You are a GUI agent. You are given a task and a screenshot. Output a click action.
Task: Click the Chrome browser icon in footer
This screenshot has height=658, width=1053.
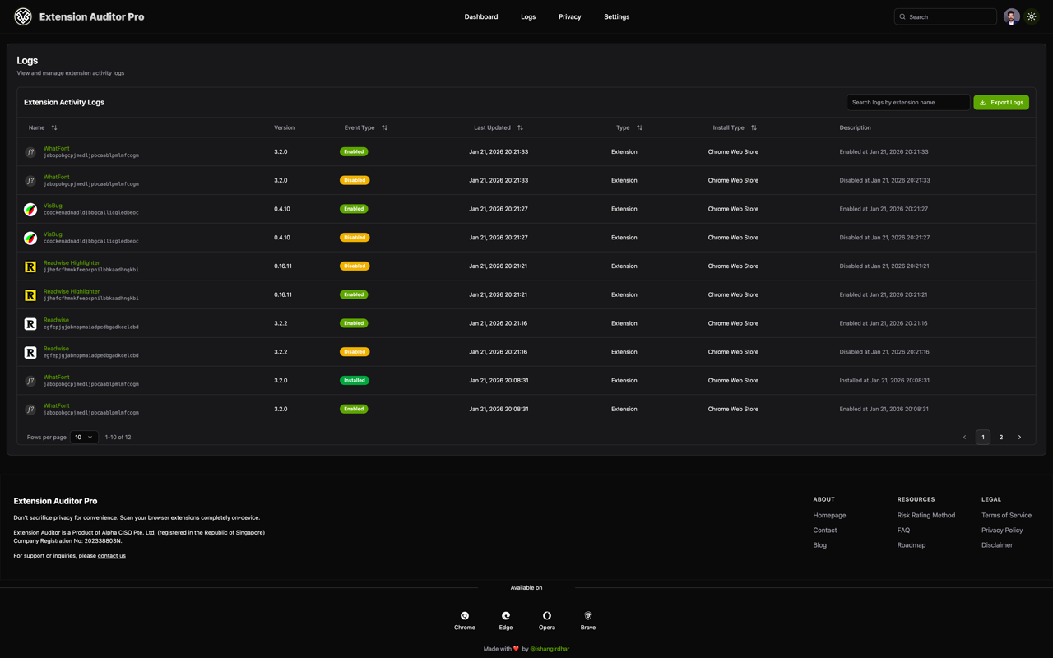465,615
